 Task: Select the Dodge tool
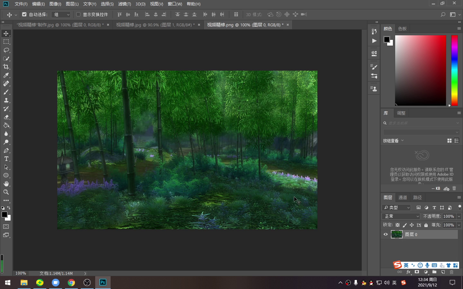6,142
